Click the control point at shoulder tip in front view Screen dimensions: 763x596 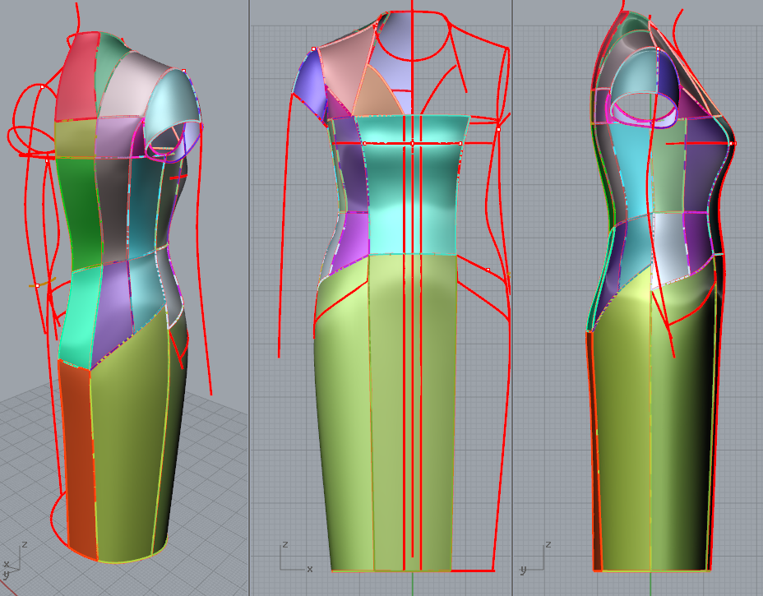click(314, 49)
